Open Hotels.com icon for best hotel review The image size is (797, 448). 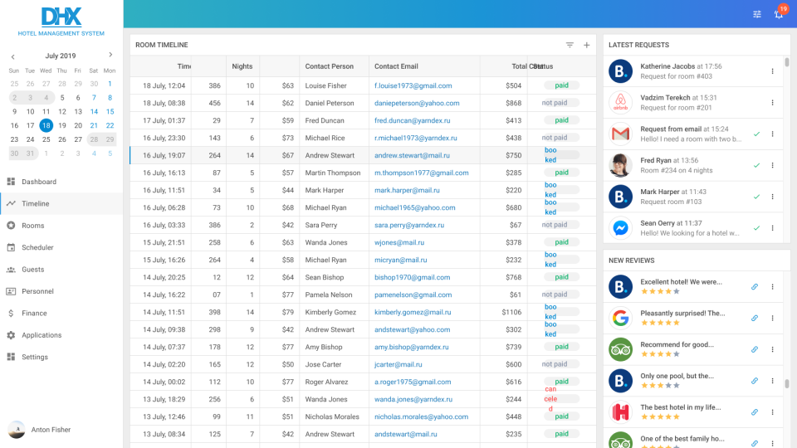pos(621,412)
